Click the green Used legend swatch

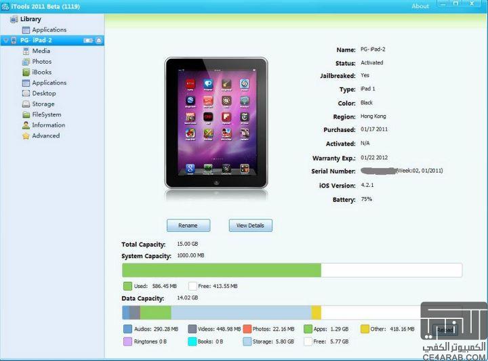point(127,286)
